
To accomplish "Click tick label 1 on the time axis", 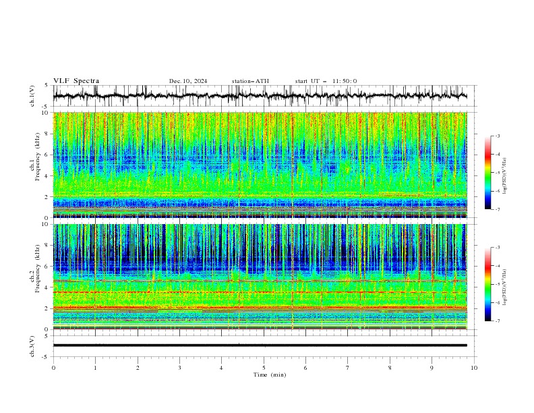I will (95, 368).
